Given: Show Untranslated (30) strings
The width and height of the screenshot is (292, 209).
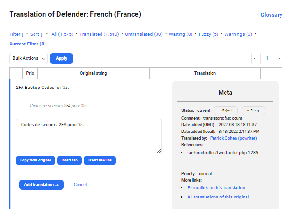Looking at the screenshot, I should tap(144, 34).
